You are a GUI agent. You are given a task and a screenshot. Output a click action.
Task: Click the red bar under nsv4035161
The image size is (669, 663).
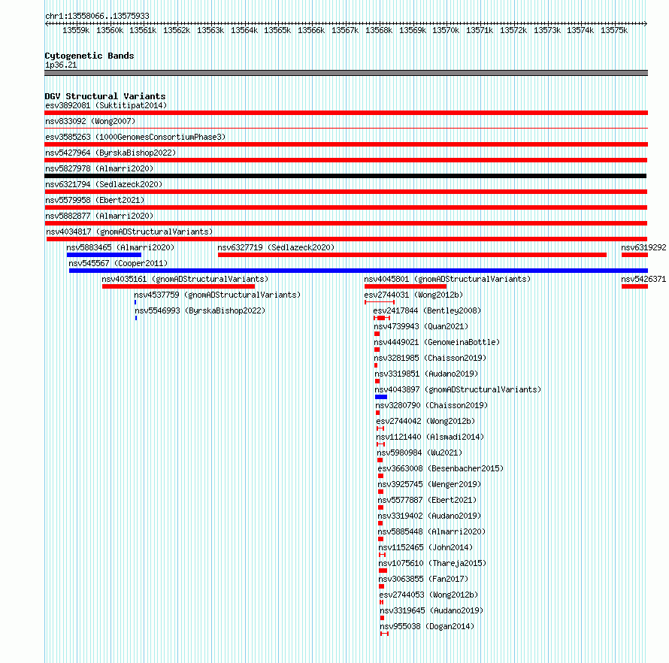[178, 286]
